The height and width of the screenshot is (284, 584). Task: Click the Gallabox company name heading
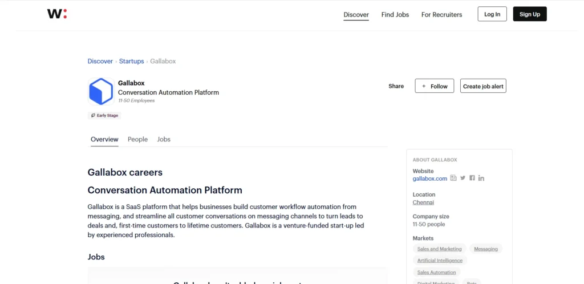click(x=131, y=83)
